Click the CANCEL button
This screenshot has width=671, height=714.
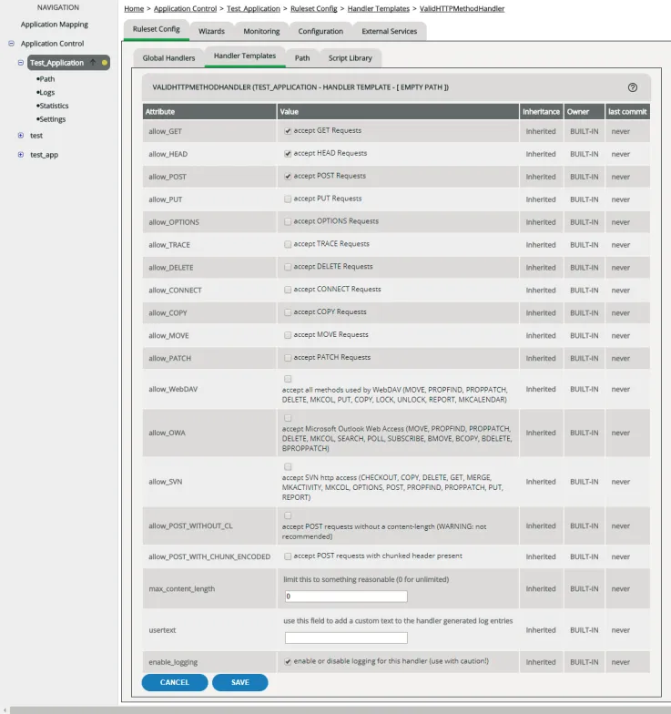pos(175,682)
